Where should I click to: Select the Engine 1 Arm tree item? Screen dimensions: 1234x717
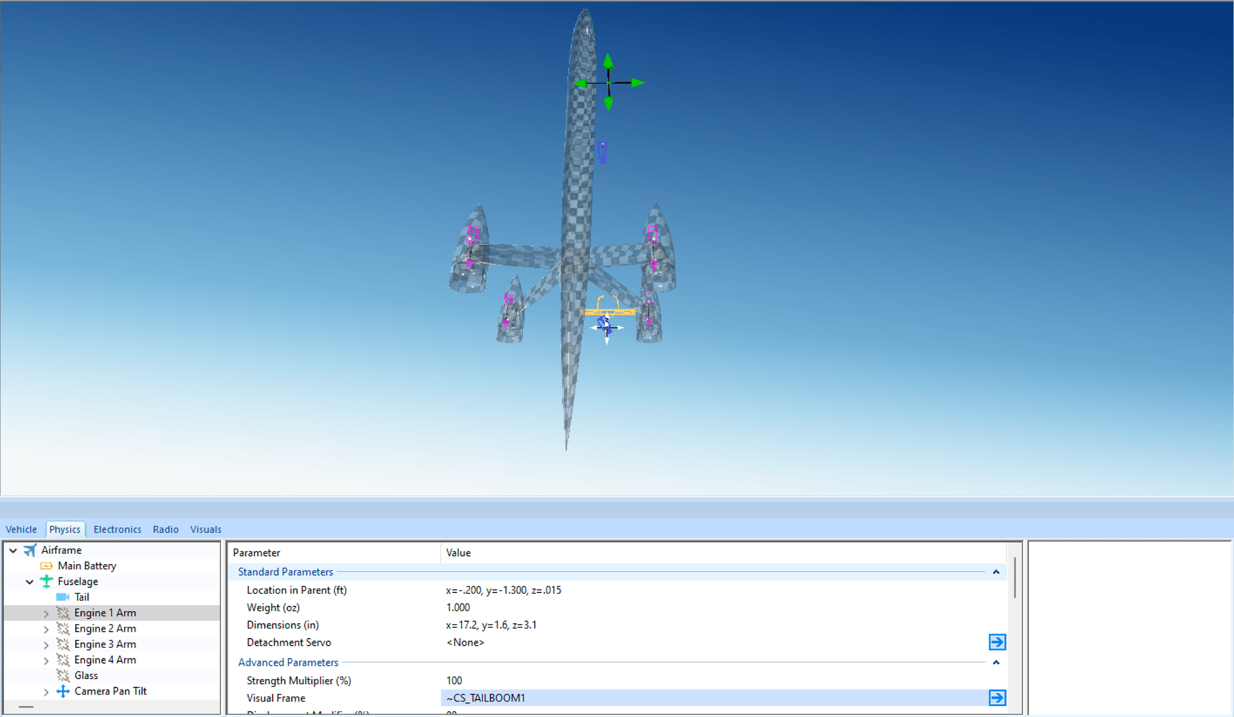point(105,612)
